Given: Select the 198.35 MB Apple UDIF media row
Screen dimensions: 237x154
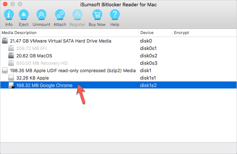Looking at the screenshot, I should (x=118, y=71).
